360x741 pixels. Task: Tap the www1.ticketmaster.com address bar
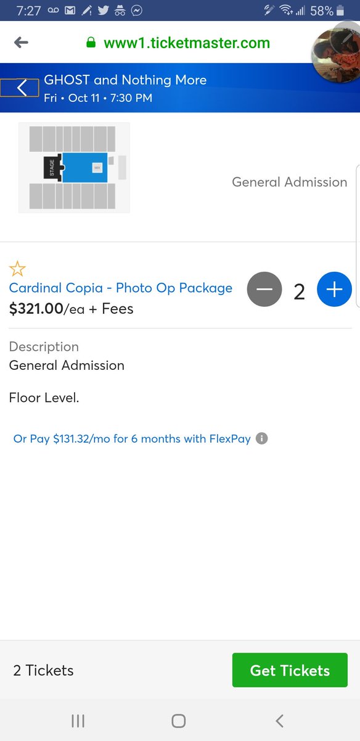click(187, 43)
